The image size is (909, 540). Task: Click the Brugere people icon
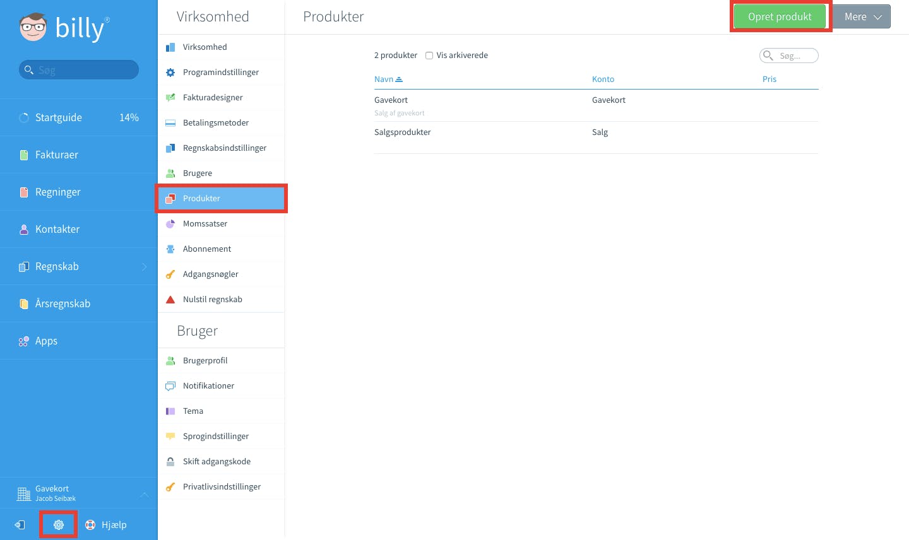click(170, 173)
